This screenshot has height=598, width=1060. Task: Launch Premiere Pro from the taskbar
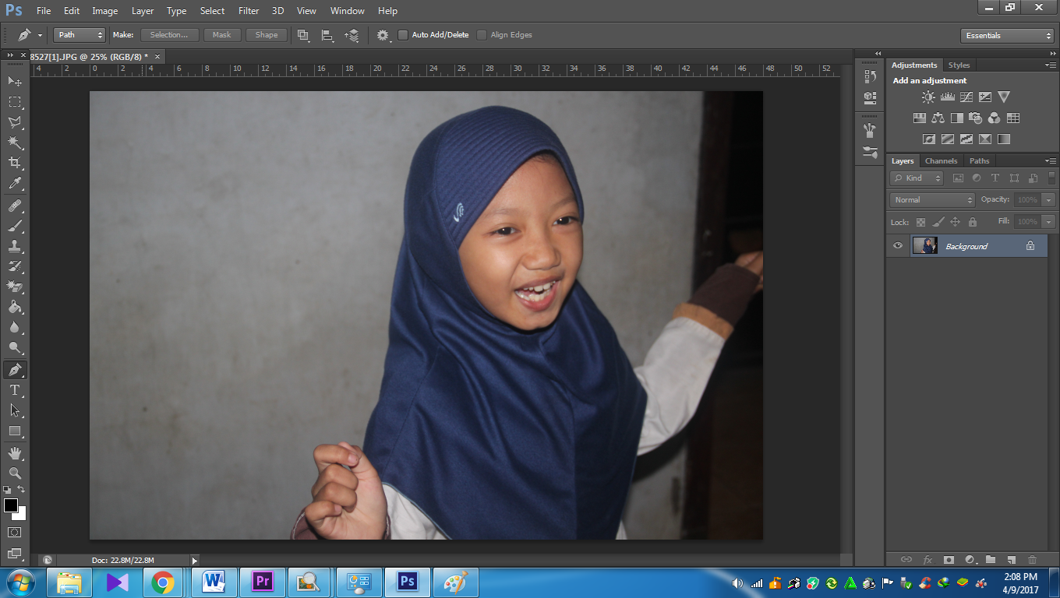[x=262, y=582]
